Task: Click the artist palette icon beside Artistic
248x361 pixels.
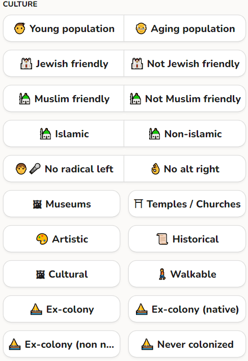Action: coord(42,239)
